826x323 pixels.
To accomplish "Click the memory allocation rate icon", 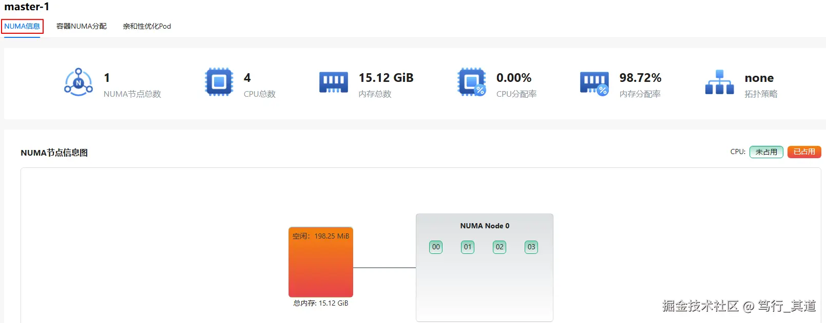I will click(594, 83).
